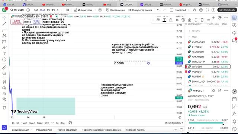The width and height of the screenshot is (238, 134).
Task: Expand the Unnamed layout dropdown
Action: (189, 10)
